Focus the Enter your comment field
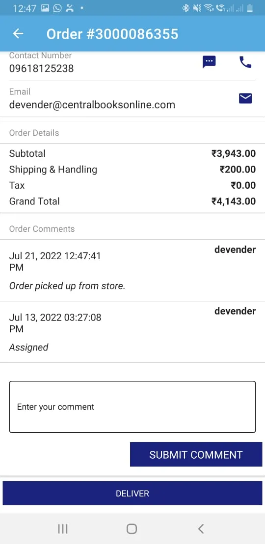 pos(132,407)
